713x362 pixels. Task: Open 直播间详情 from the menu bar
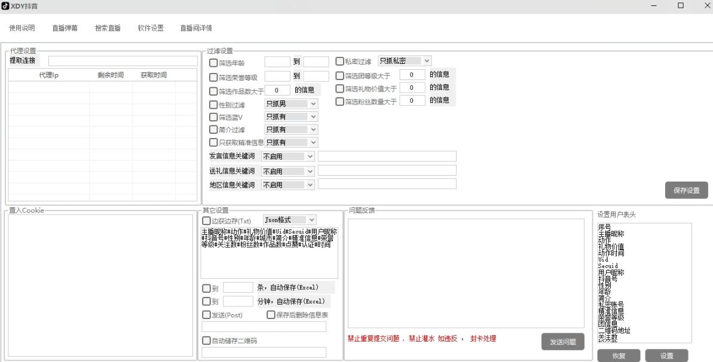tap(195, 28)
